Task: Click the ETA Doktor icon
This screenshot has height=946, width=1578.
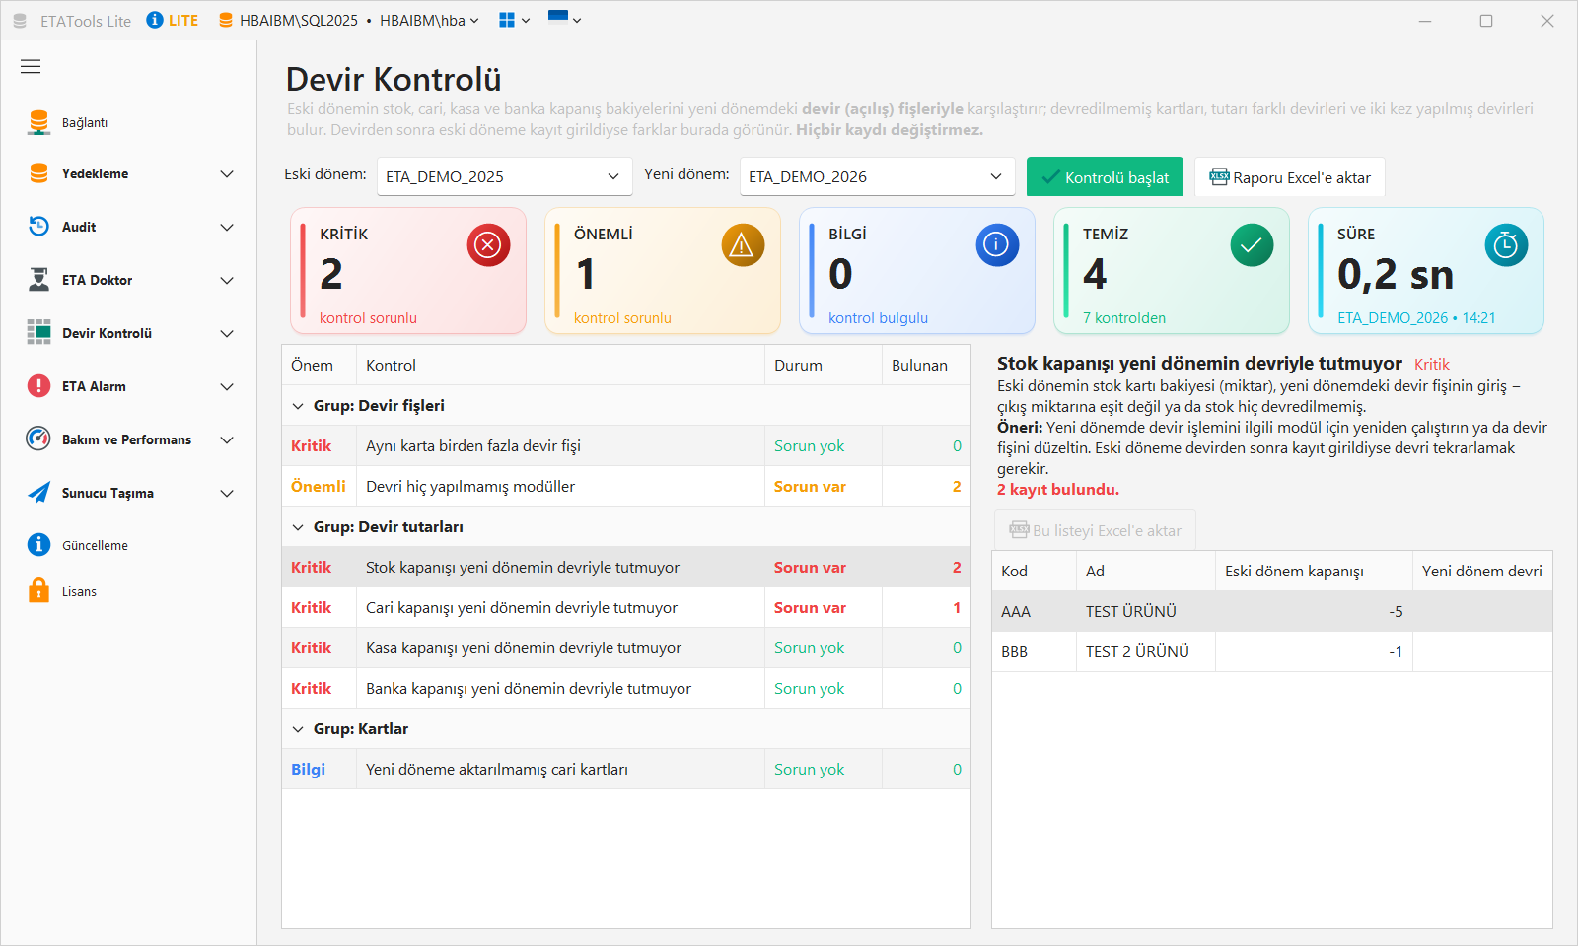Action: (38, 280)
